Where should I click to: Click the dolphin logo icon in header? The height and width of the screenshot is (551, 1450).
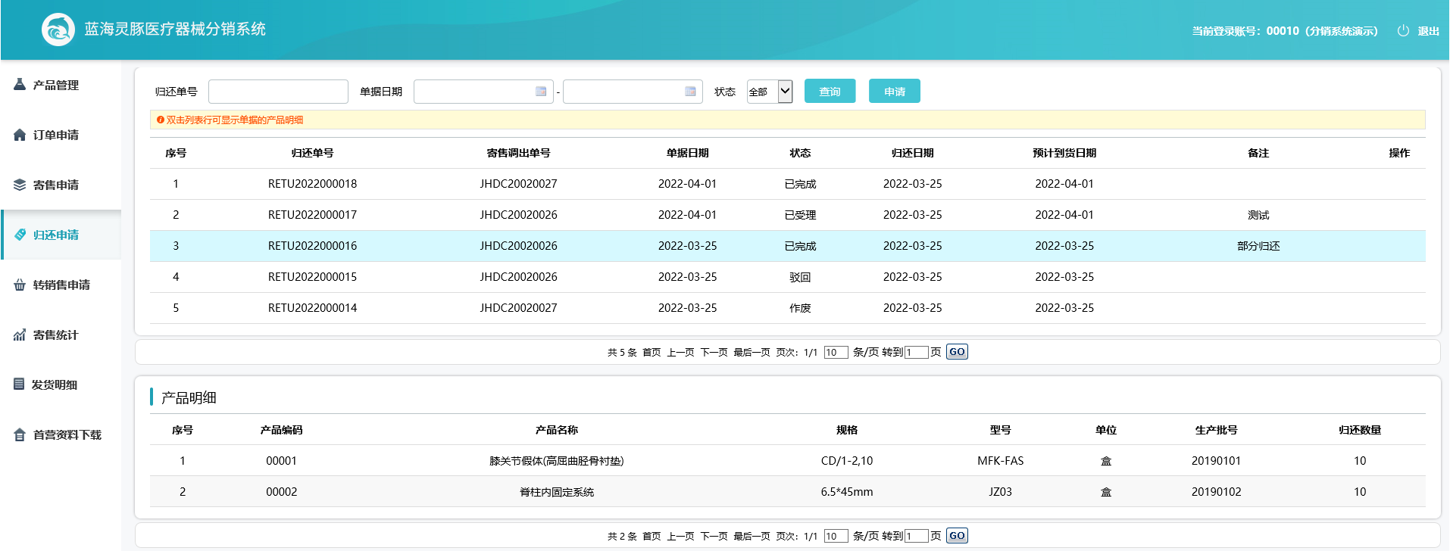point(58,30)
